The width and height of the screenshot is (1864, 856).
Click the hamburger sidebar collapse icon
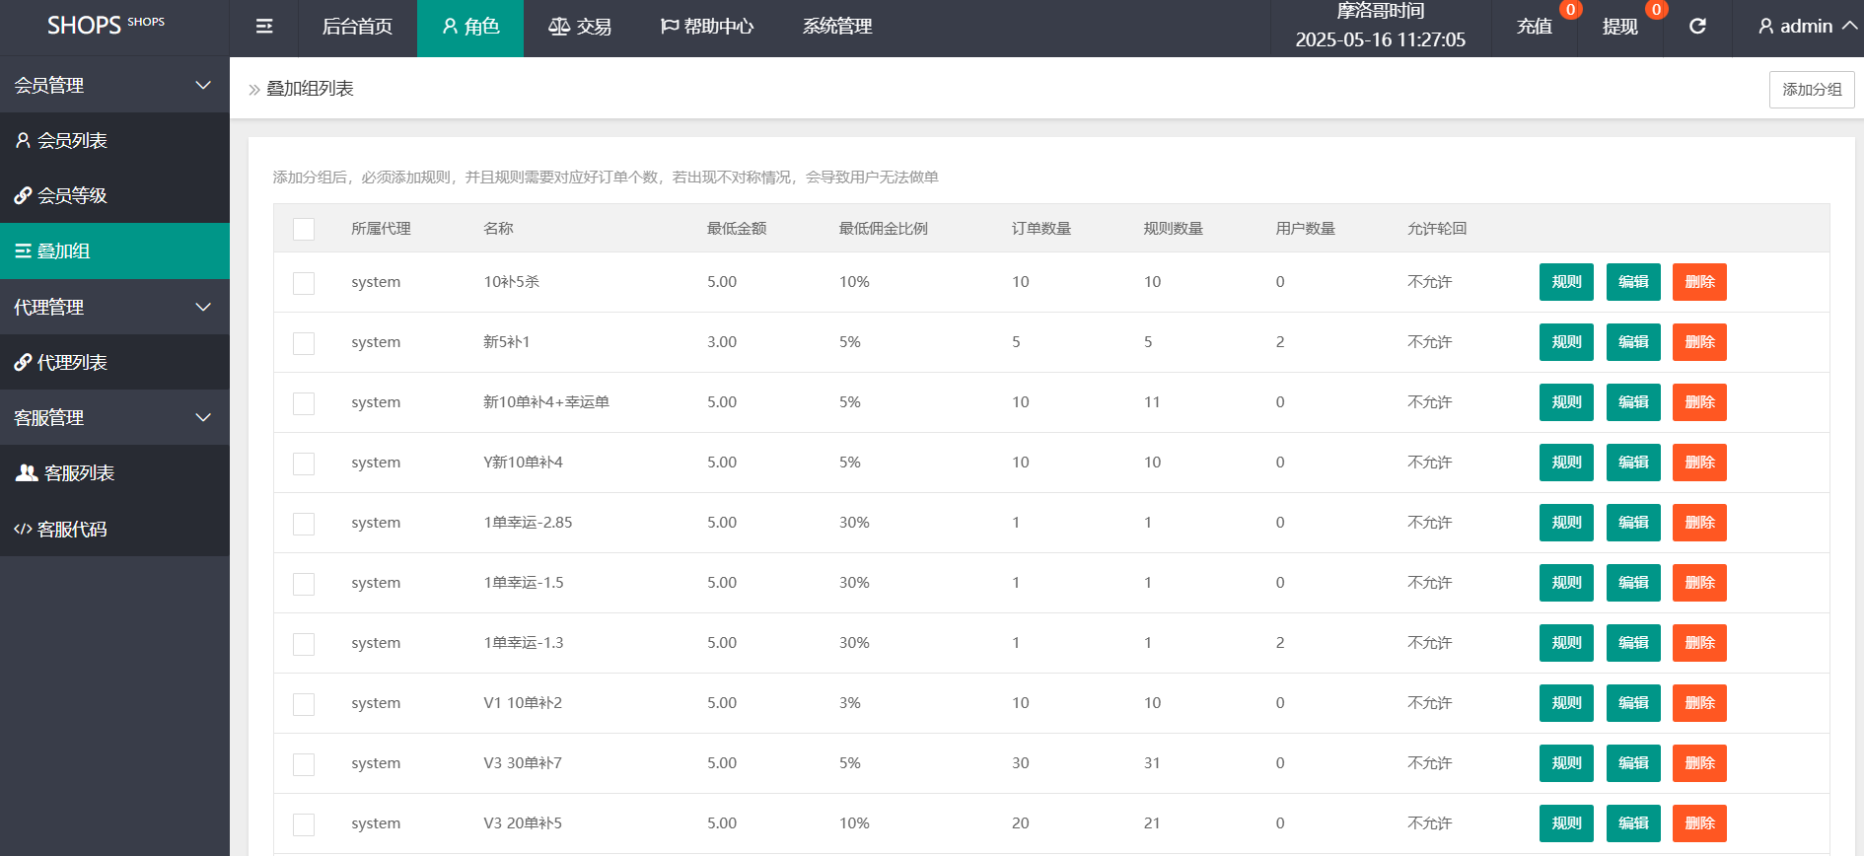tap(263, 27)
